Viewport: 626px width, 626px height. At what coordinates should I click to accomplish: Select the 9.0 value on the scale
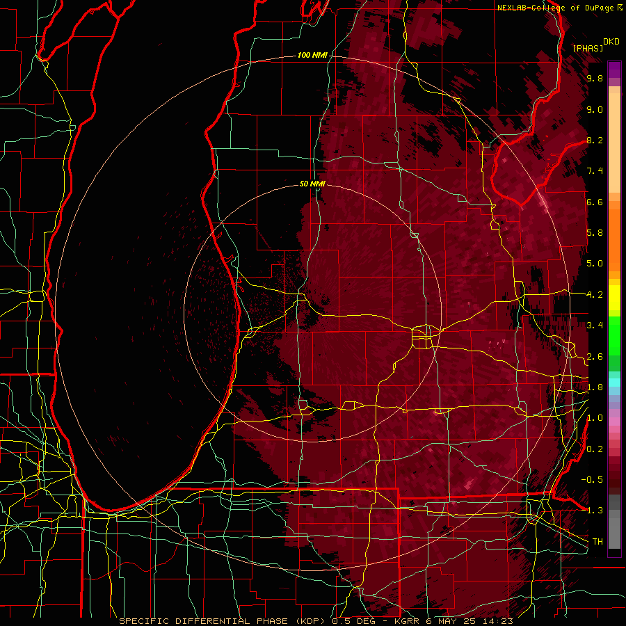tap(595, 109)
